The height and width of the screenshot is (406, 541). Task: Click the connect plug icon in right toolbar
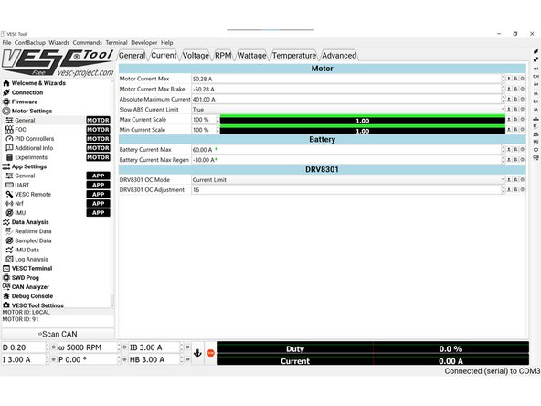(536, 52)
